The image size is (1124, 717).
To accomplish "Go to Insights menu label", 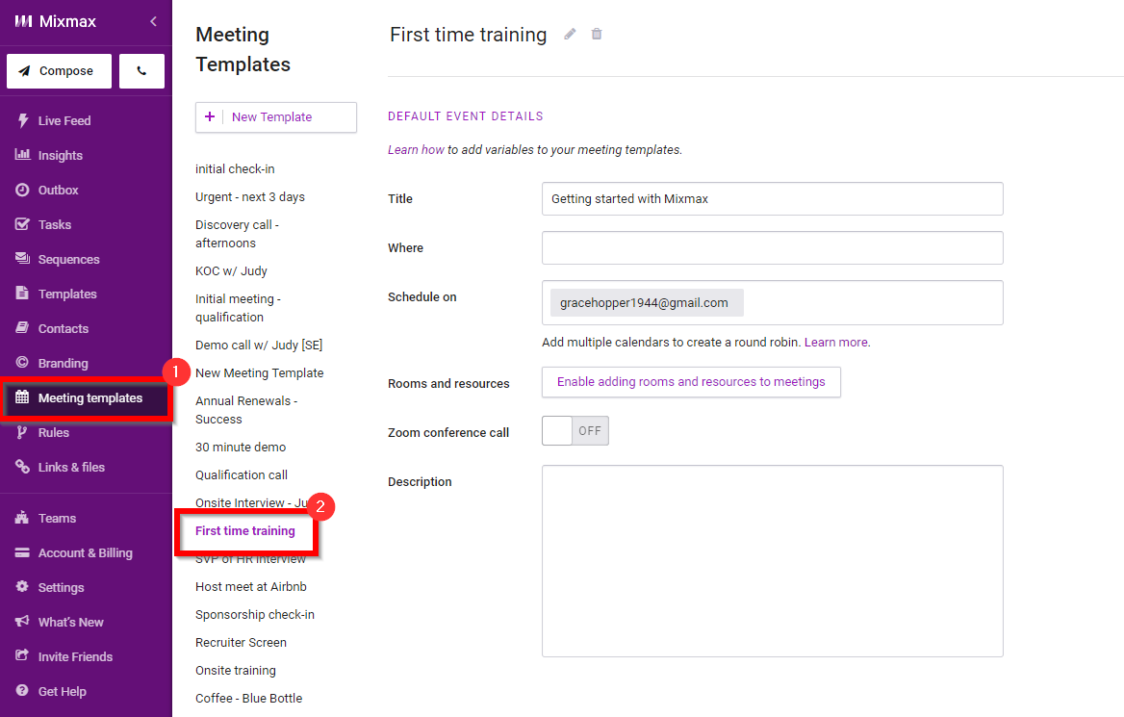I will (x=61, y=155).
